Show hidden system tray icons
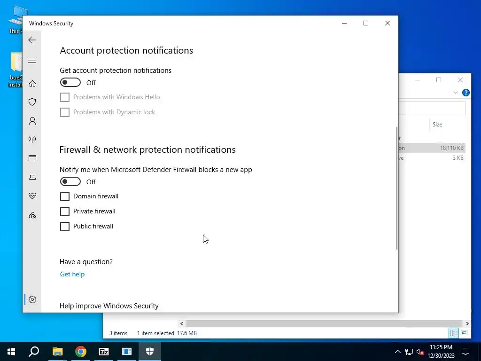Image resolution: width=481 pixels, height=361 pixels. coord(397,352)
